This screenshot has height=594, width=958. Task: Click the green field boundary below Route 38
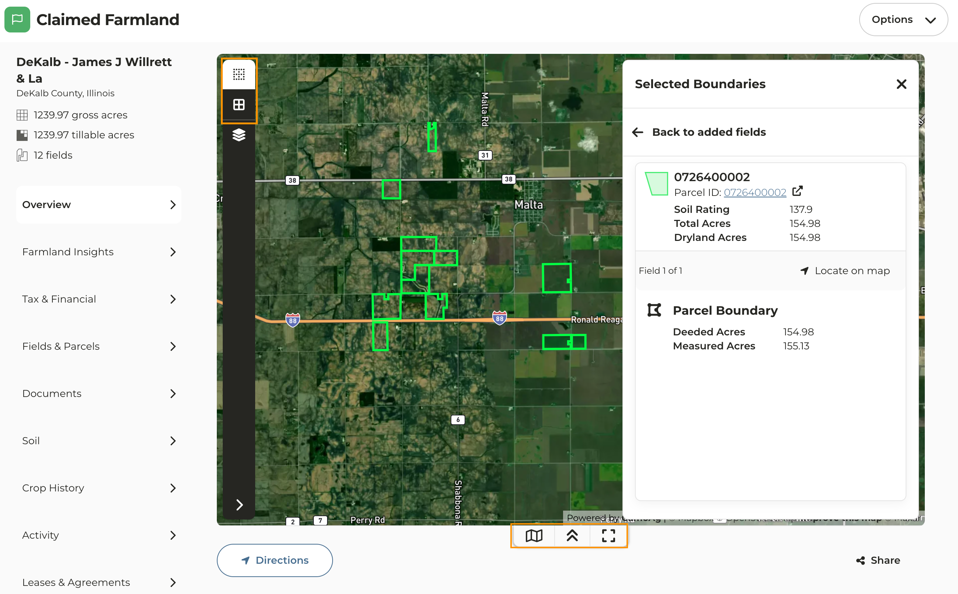391,189
